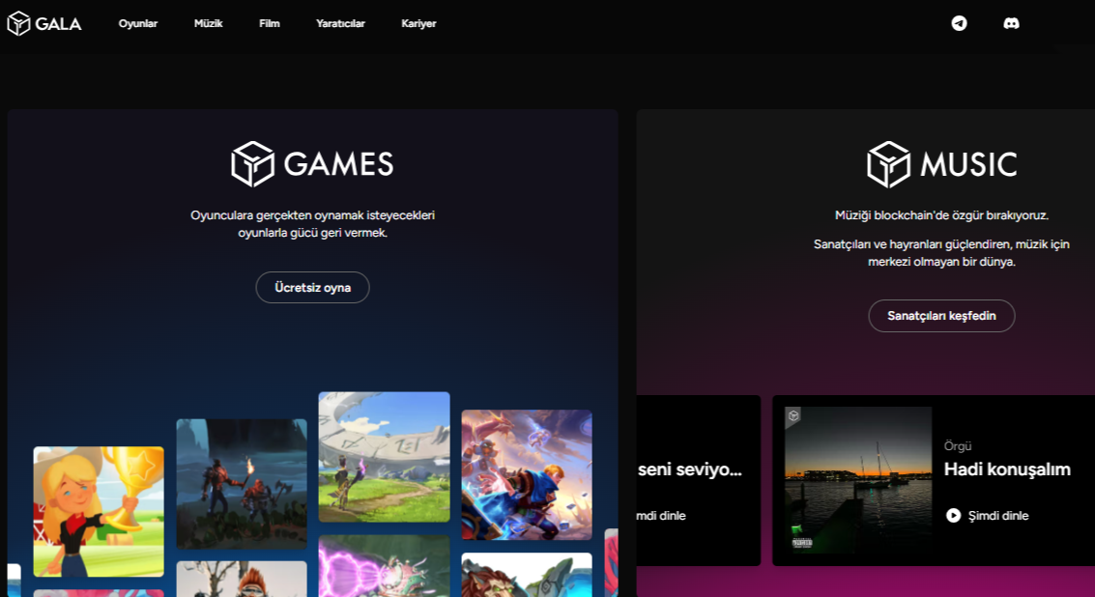Click the "Hadi konuşalım" track title
This screenshot has height=597, width=1095.
1007,469
